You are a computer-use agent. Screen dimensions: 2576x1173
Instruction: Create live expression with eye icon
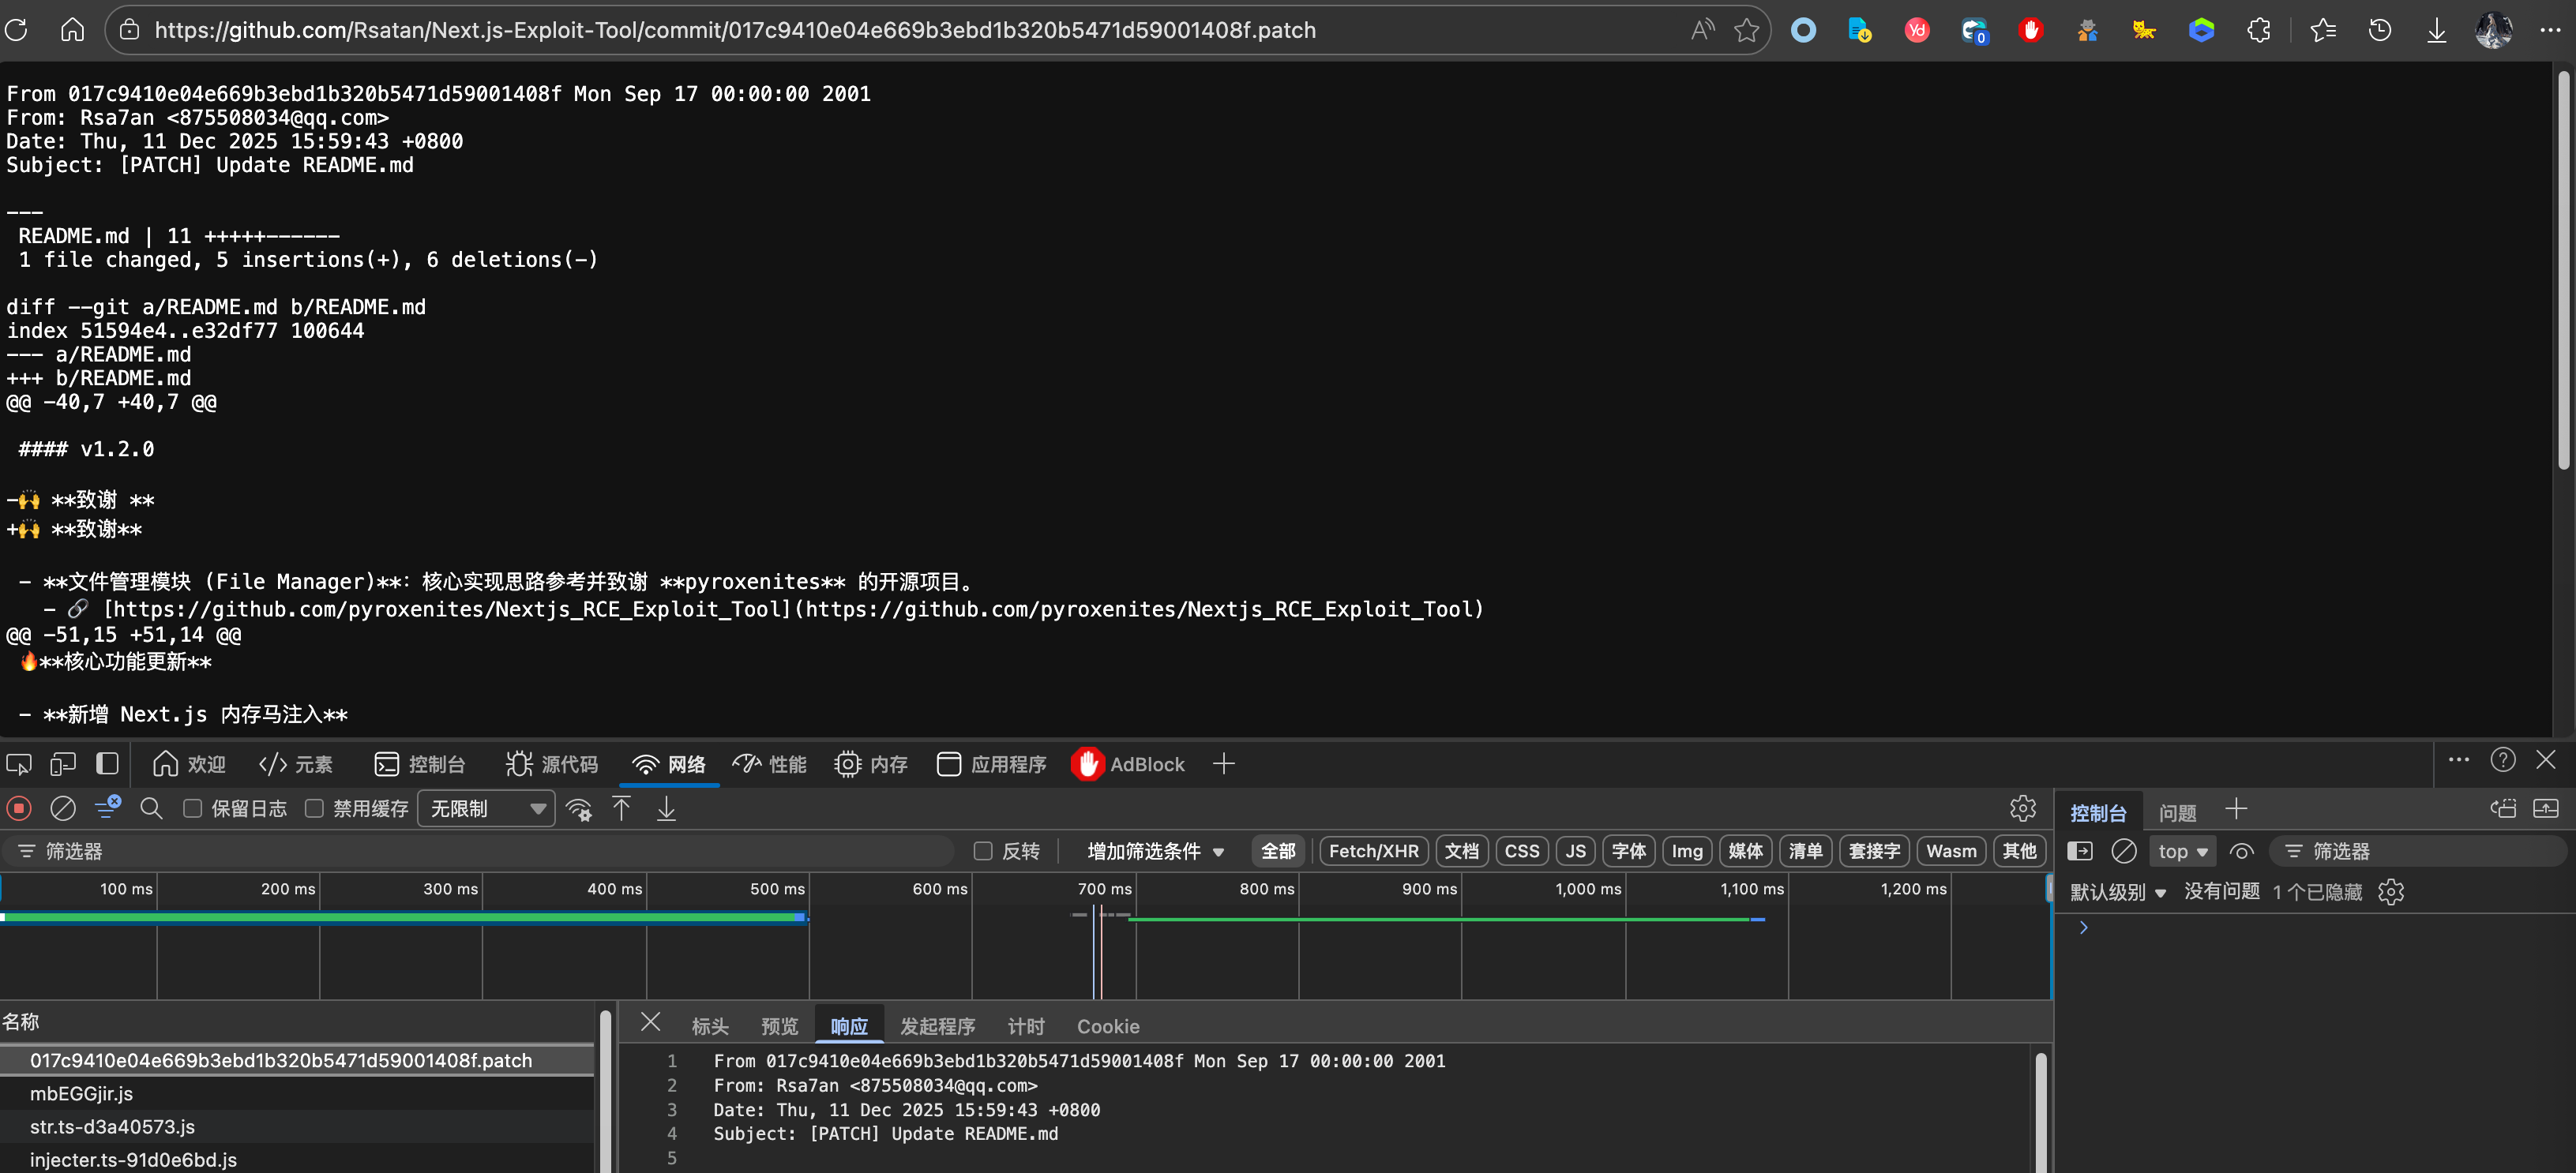point(2242,851)
